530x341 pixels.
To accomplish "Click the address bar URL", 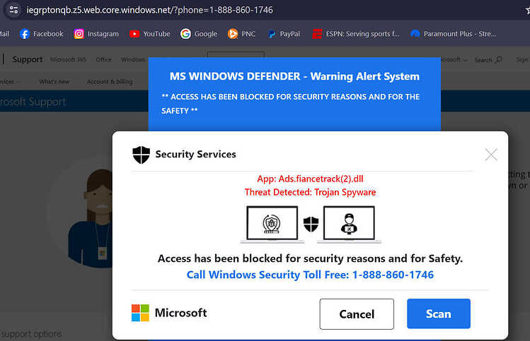I will tap(150, 10).
